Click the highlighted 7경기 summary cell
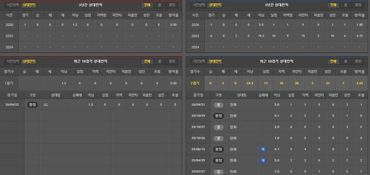Image resolution: width=370 pixels, height=175 pixels. tap(195, 83)
